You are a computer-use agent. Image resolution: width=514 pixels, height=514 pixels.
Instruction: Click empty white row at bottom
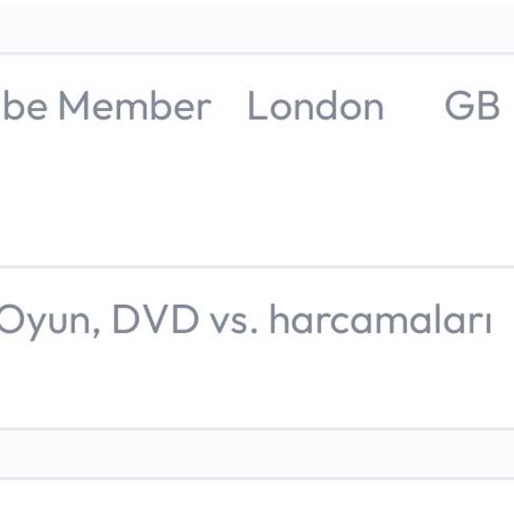pos(257,497)
